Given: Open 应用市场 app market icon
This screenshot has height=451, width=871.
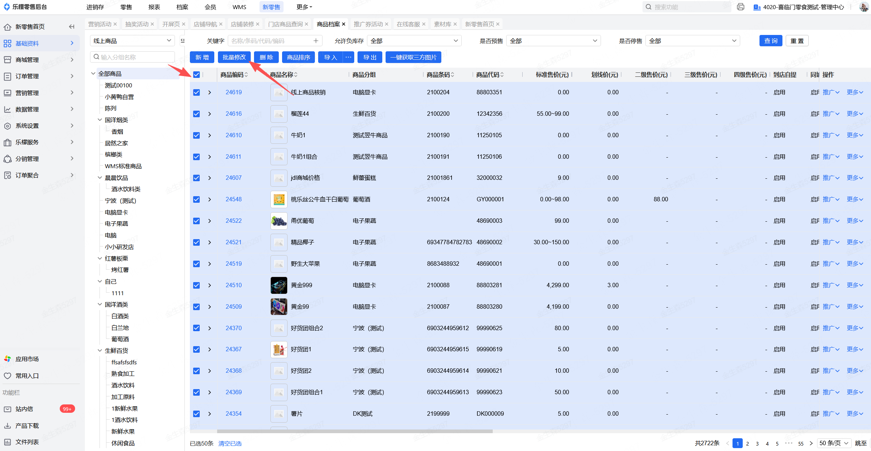Looking at the screenshot, I should click(7, 359).
